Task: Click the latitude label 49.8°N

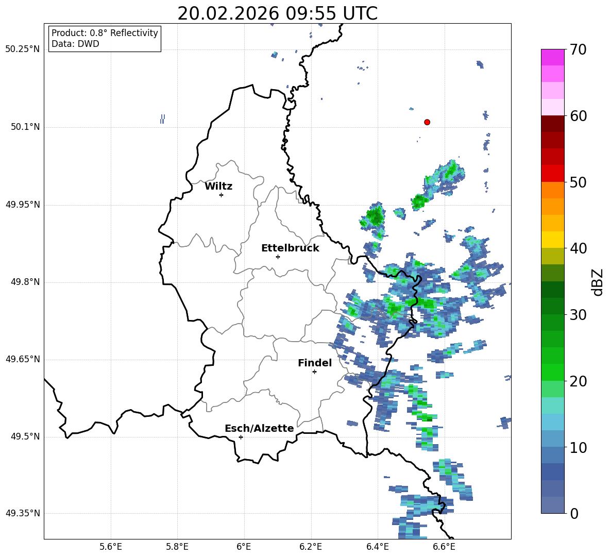Action: (x=25, y=282)
